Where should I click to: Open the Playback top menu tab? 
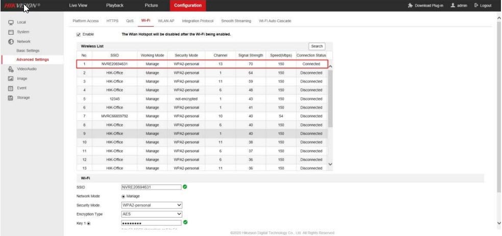click(114, 6)
